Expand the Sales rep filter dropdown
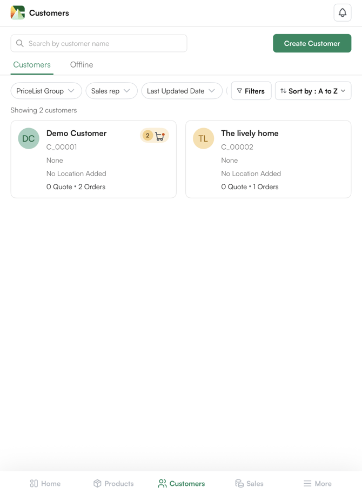The height and width of the screenshot is (494, 362). (x=111, y=91)
